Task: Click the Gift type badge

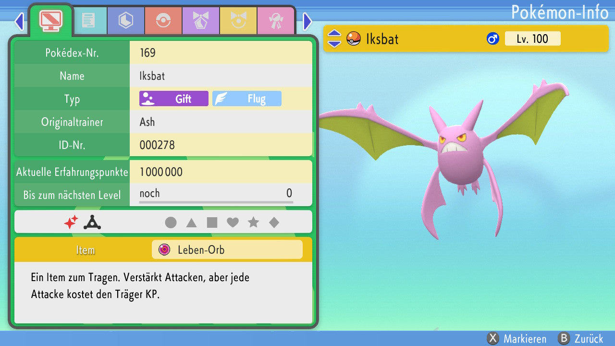Action: pos(174,99)
